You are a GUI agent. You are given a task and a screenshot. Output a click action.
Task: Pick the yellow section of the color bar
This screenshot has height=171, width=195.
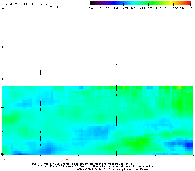point(172,3)
